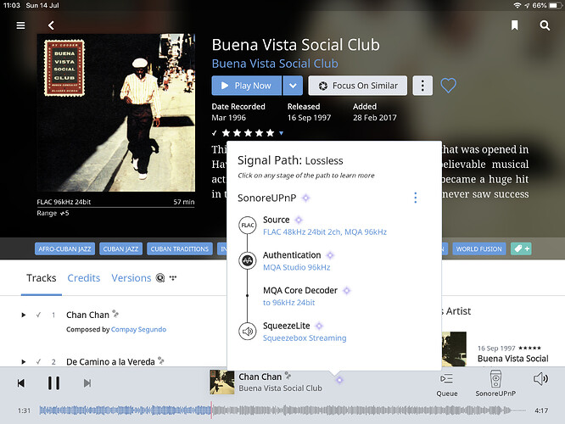Open album three-dot more options menu

click(x=422, y=86)
